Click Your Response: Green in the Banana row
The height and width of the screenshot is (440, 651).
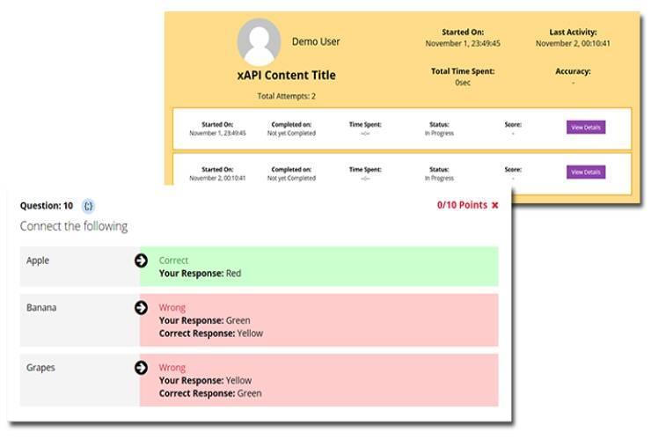[x=205, y=320]
